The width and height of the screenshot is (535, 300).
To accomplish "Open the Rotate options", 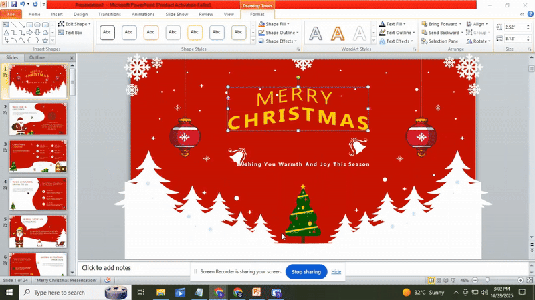I will [479, 41].
